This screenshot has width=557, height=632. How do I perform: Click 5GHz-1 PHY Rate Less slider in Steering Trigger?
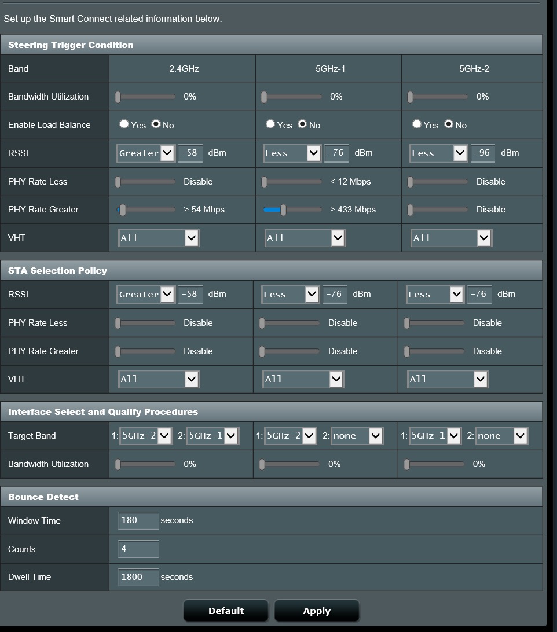pyautogui.click(x=265, y=182)
